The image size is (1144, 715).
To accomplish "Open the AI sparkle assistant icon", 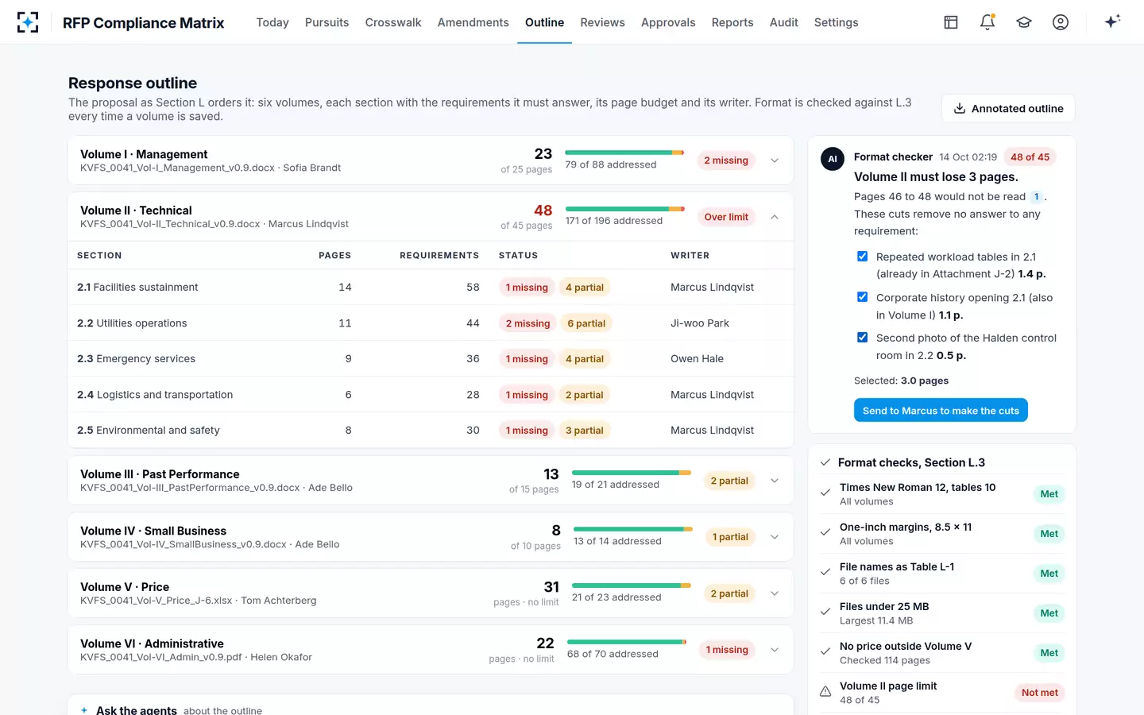I will (x=1112, y=21).
